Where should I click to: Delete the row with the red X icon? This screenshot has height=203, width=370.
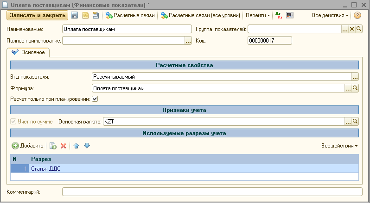tap(63, 146)
